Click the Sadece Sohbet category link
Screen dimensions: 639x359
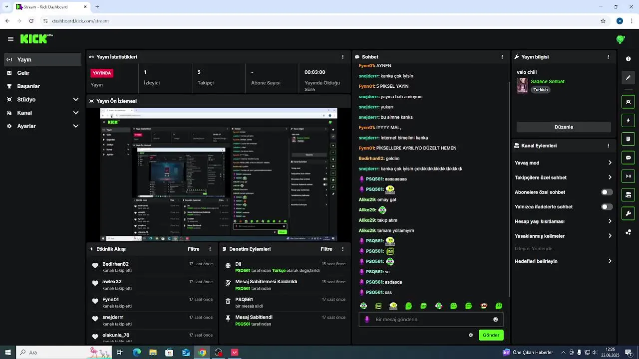click(548, 81)
